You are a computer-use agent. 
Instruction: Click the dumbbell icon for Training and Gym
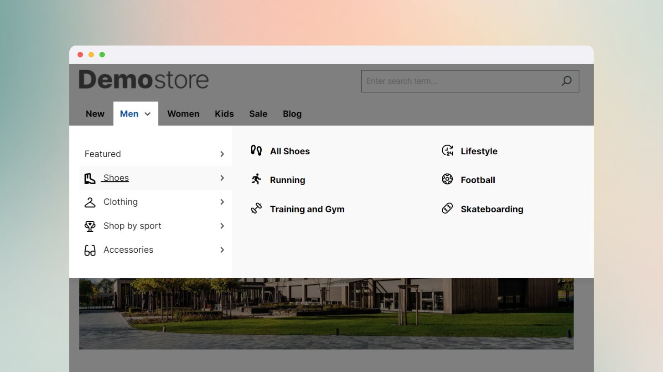256,209
